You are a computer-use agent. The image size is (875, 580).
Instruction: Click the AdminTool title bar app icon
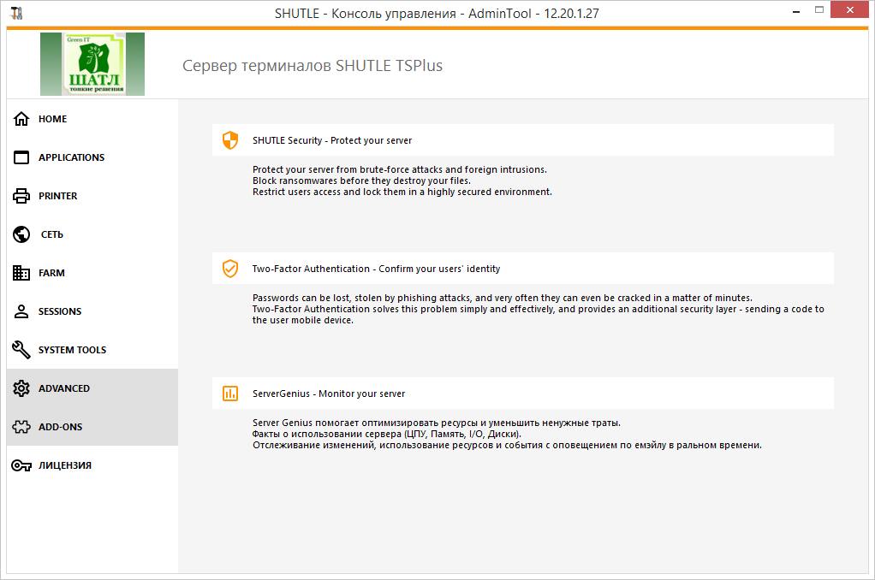17,13
